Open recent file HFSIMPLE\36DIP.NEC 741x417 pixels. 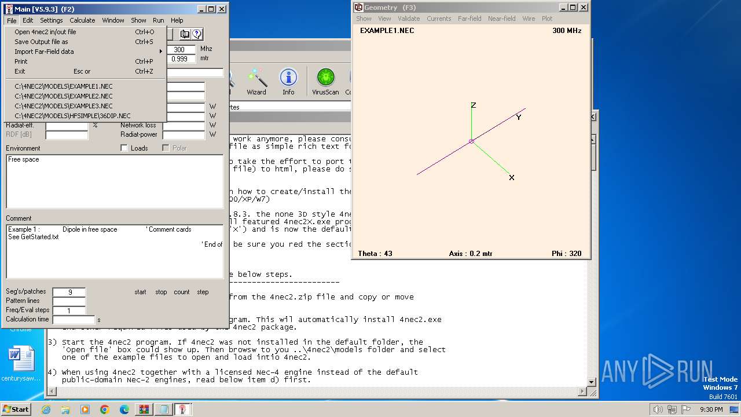[x=86, y=116]
